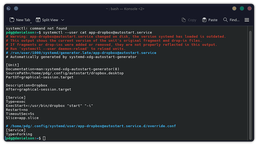The image size is (258, 145).
Task: Click the minimize window button
Action: click(234, 9)
